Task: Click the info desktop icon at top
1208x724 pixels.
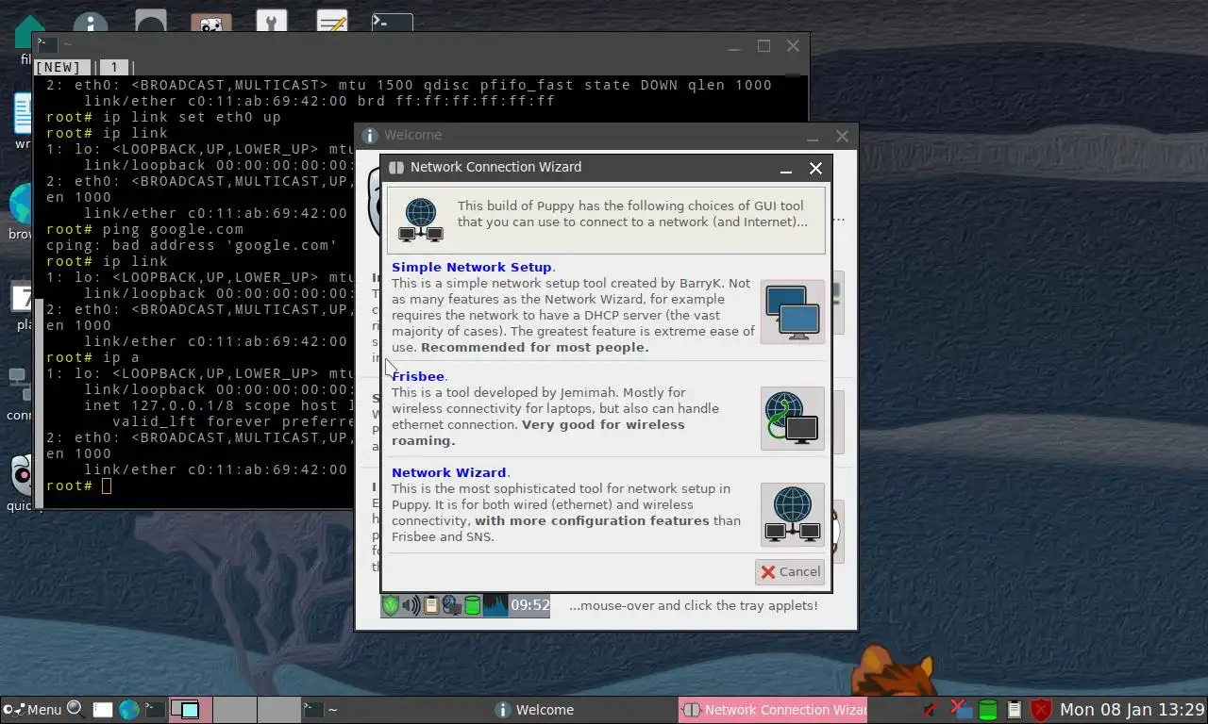Action: click(91, 22)
